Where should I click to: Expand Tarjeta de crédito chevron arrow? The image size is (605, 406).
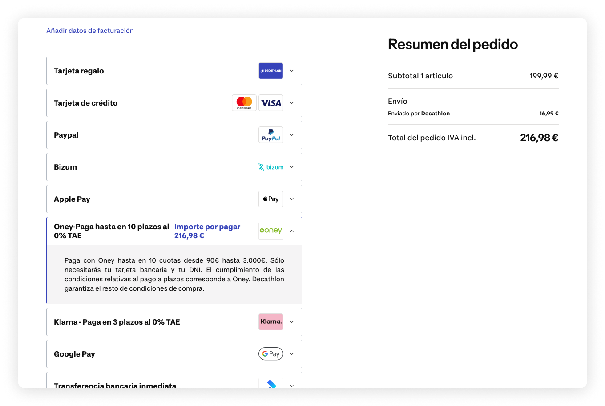click(x=292, y=103)
